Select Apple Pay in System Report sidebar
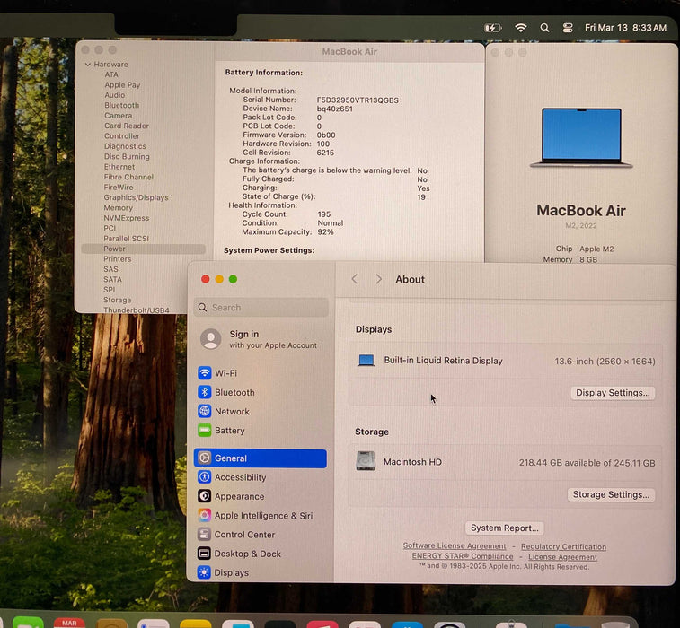 click(x=122, y=85)
